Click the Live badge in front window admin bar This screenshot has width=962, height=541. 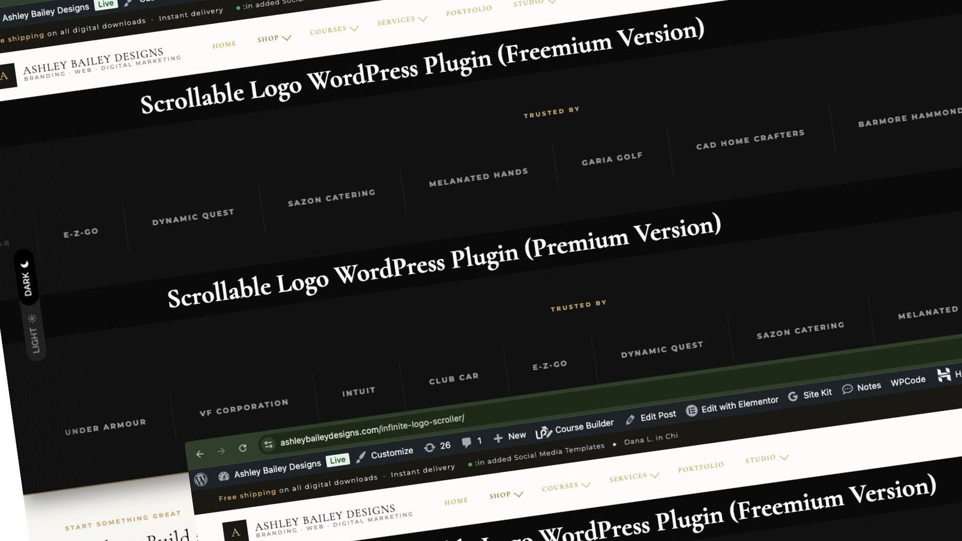click(337, 460)
